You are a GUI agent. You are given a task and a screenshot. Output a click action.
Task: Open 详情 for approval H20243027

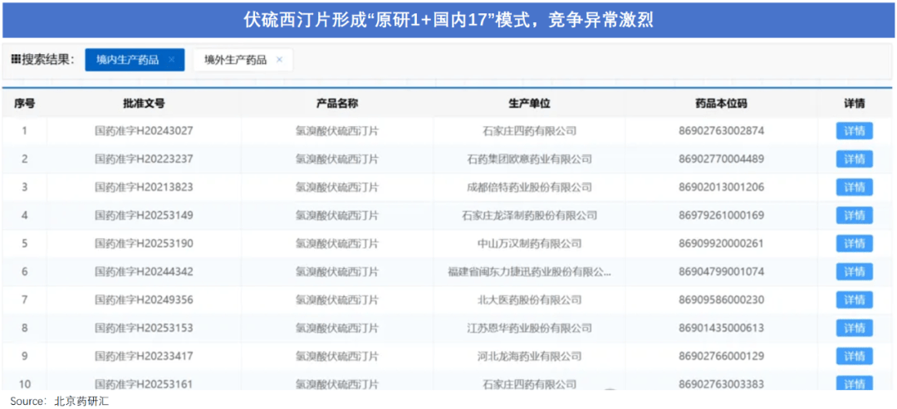[854, 131]
